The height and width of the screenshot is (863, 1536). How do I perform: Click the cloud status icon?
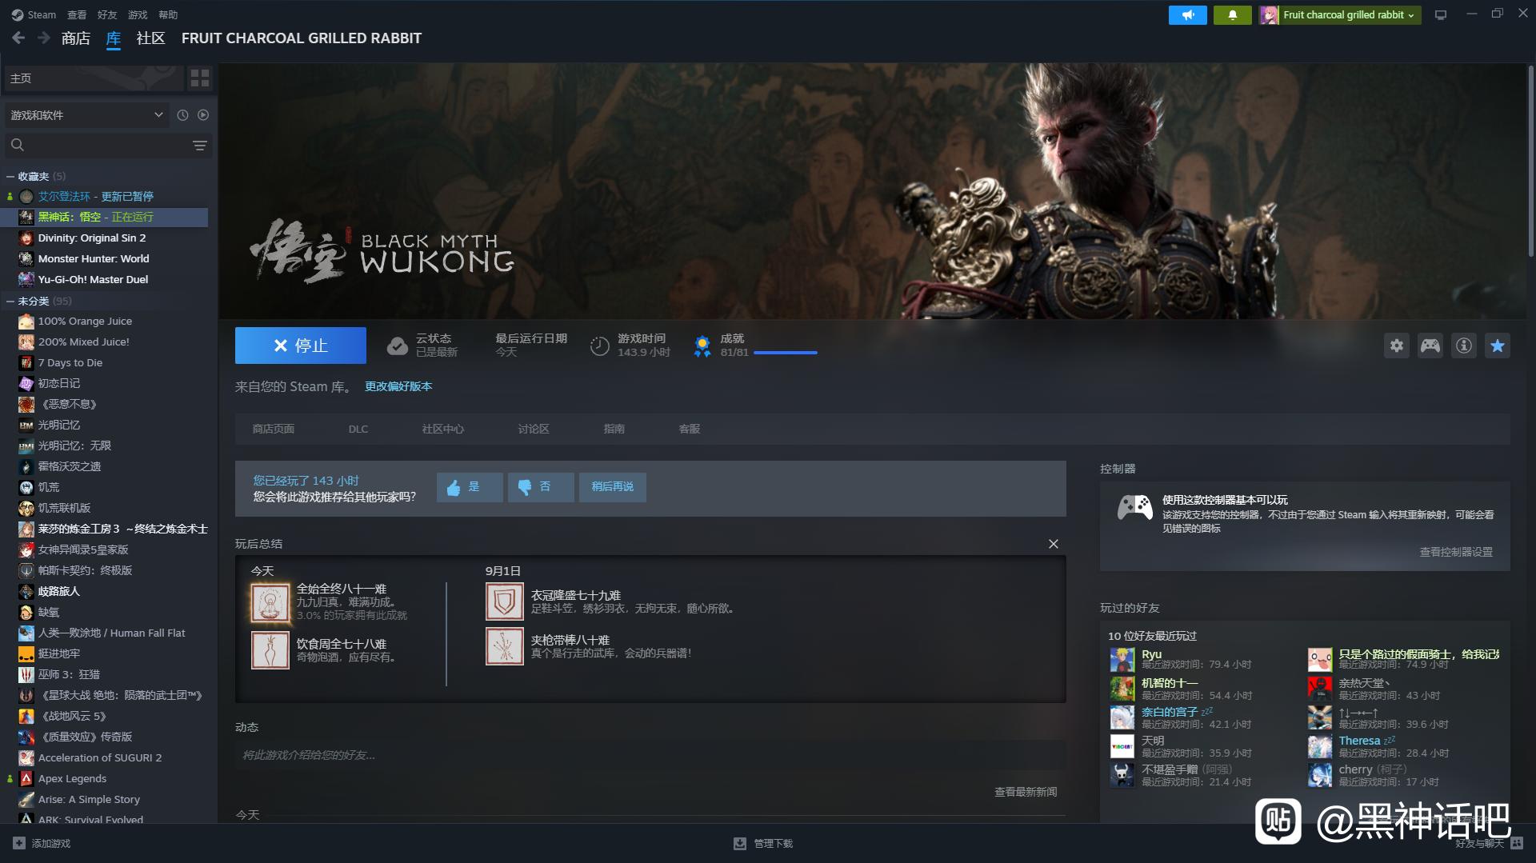tap(398, 346)
